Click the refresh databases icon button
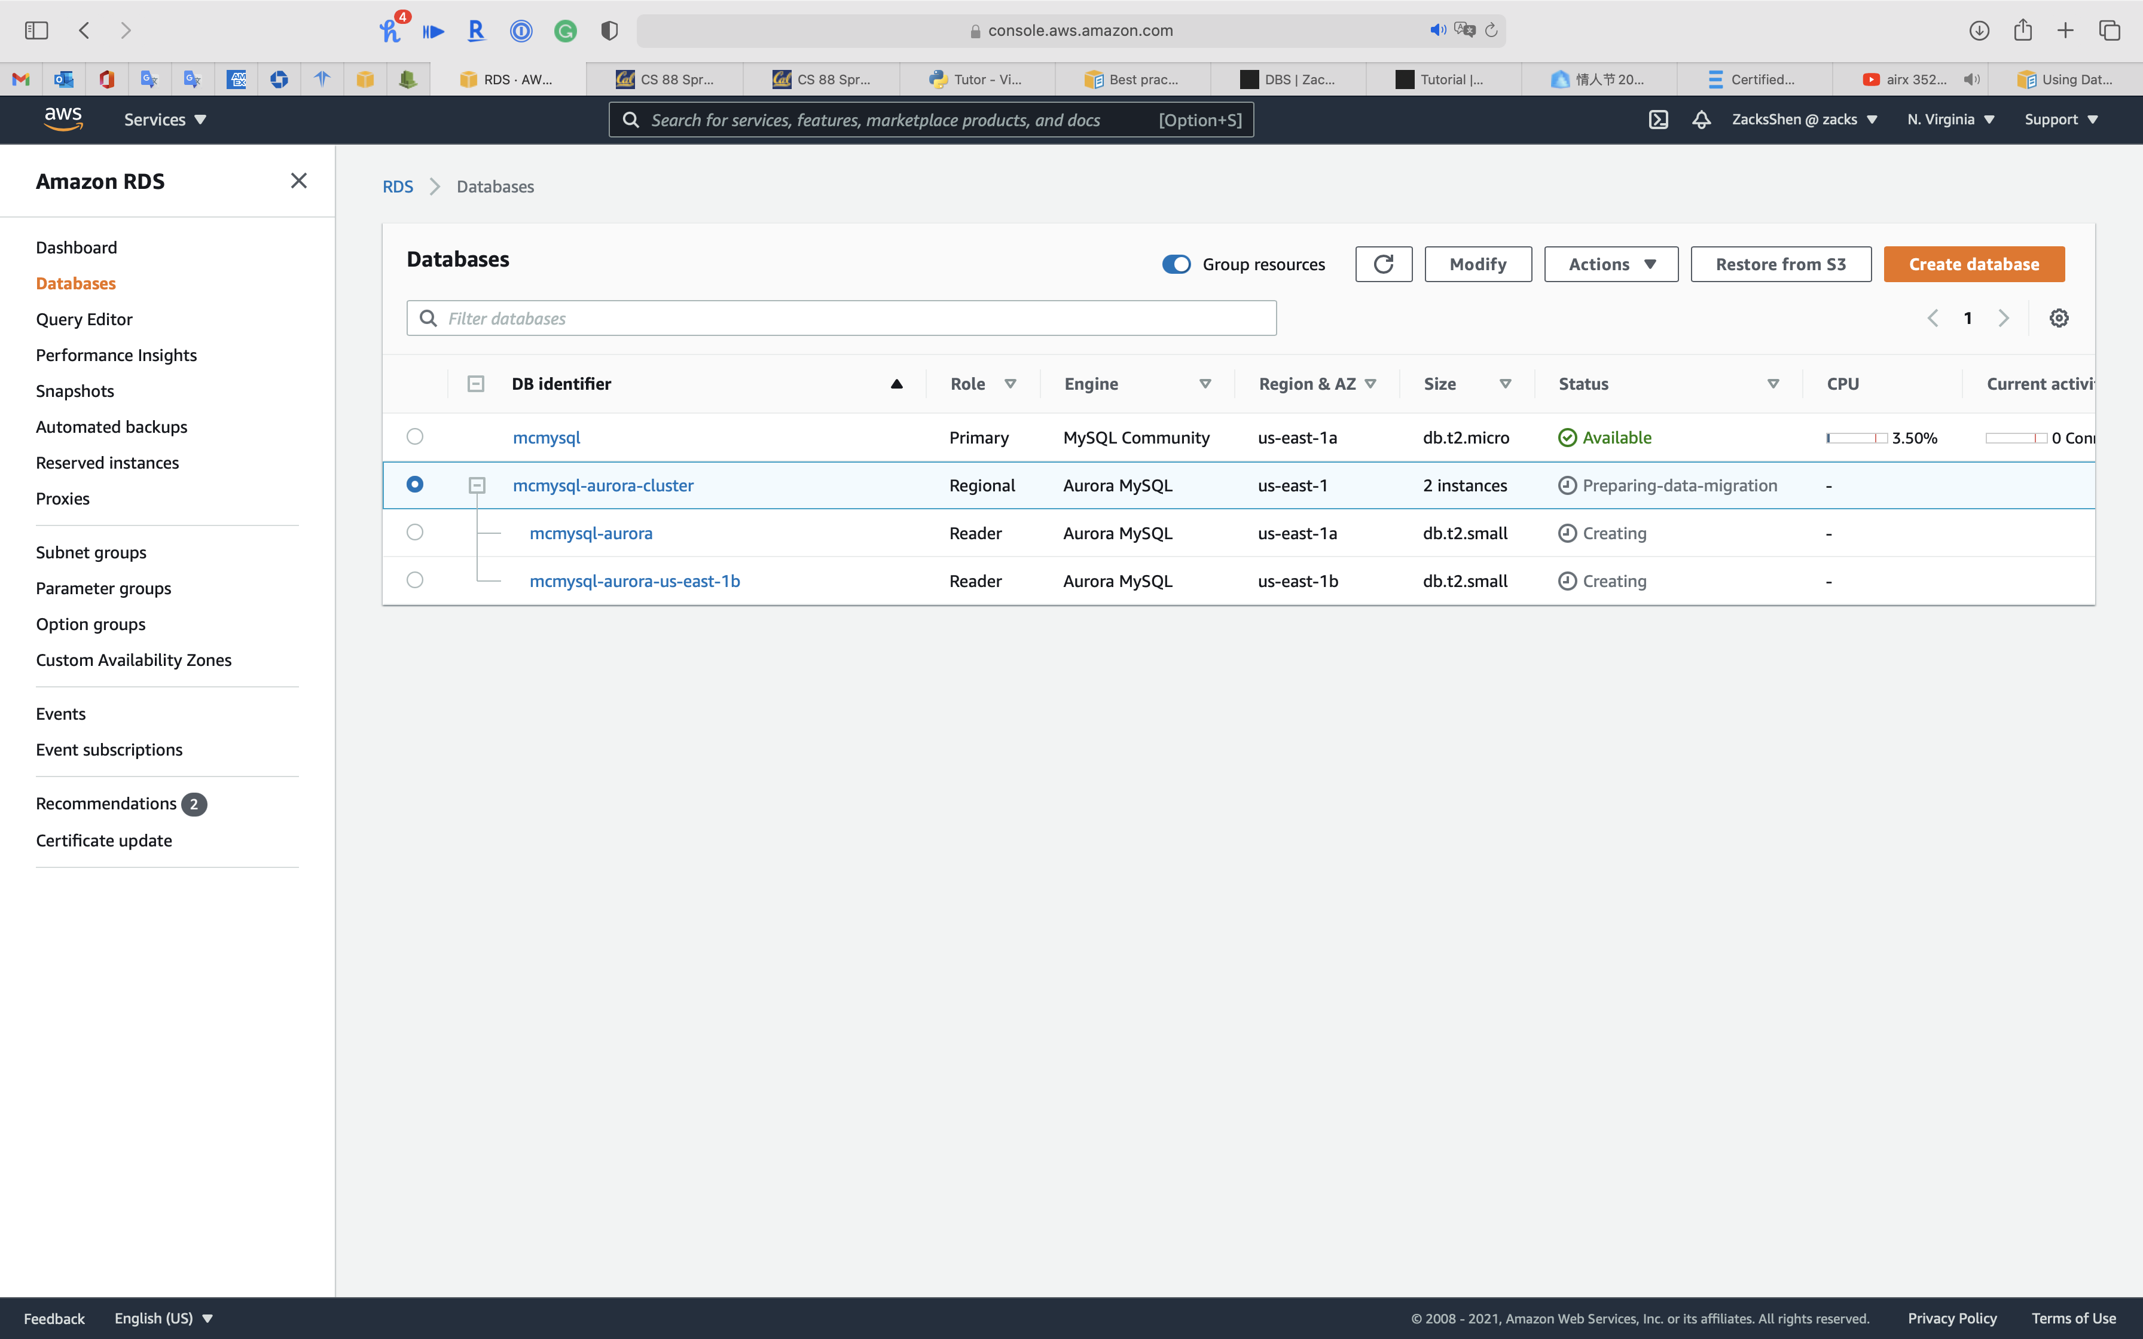Viewport: 2143px width, 1339px height. tap(1383, 264)
